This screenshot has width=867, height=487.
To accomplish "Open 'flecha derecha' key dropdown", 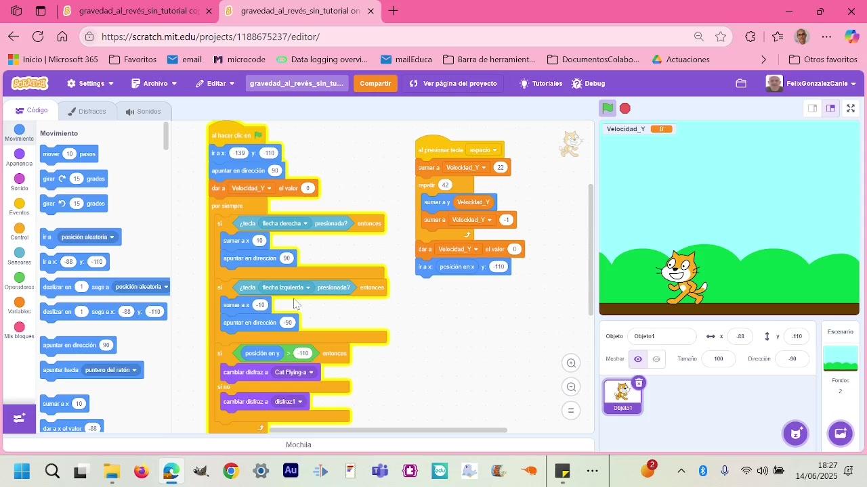I will pyautogui.click(x=284, y=223).
